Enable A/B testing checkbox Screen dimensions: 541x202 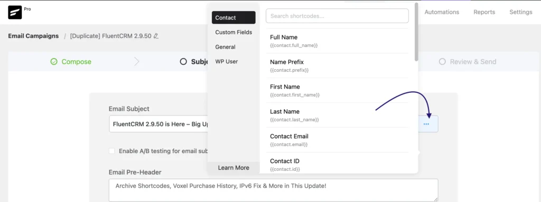coord(112,151)
